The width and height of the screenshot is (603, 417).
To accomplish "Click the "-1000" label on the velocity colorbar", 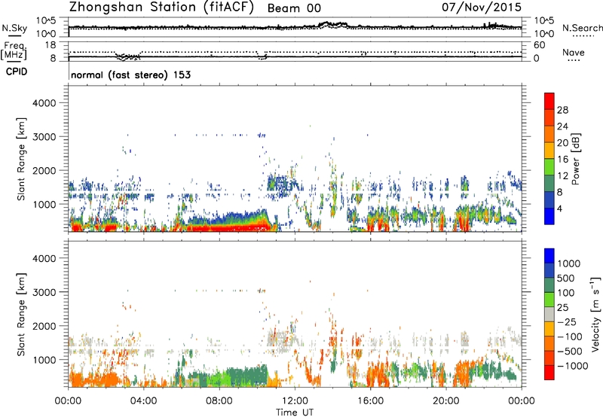I will (x=573, y=366).
